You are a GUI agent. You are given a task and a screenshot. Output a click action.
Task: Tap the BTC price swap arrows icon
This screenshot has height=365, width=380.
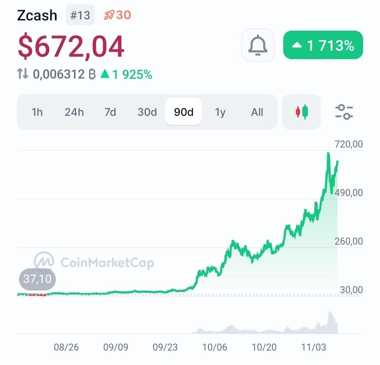click(x=23, y=74)
